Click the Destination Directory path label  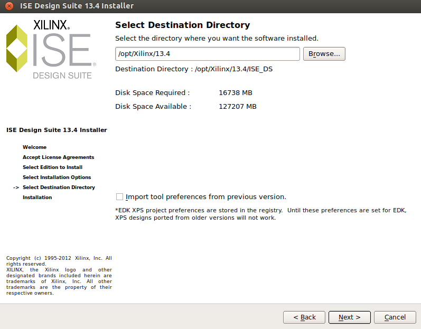click(x=194, y=69)
